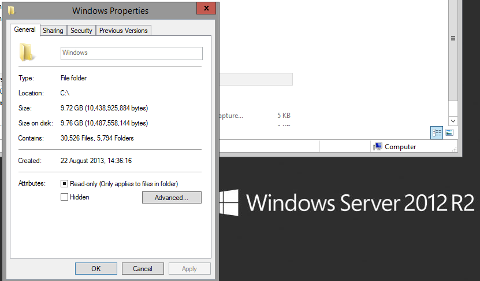Screen dimensions: 480x281
Task: Click the large folder icon in General tab
Action: [x=27, y=53]
